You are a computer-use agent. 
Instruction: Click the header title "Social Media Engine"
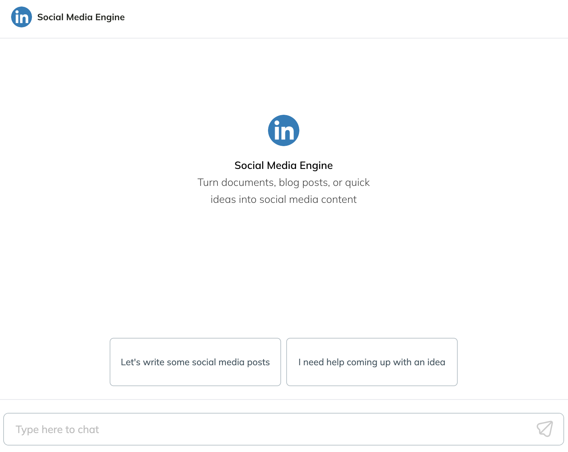[x=81, y=17]
